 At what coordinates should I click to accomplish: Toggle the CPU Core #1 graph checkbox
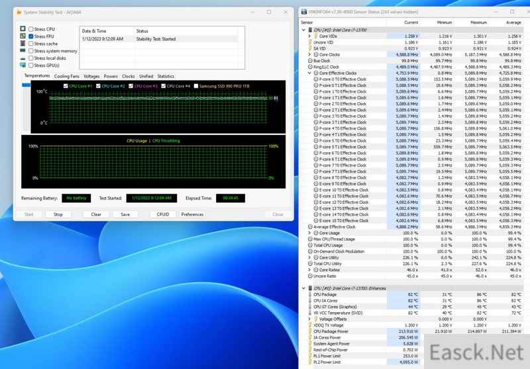coord(66,86)
